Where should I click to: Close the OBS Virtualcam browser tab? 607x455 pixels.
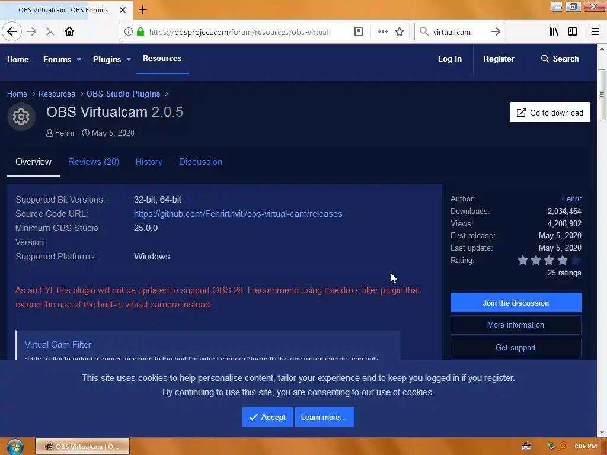(x=123, y=10)
